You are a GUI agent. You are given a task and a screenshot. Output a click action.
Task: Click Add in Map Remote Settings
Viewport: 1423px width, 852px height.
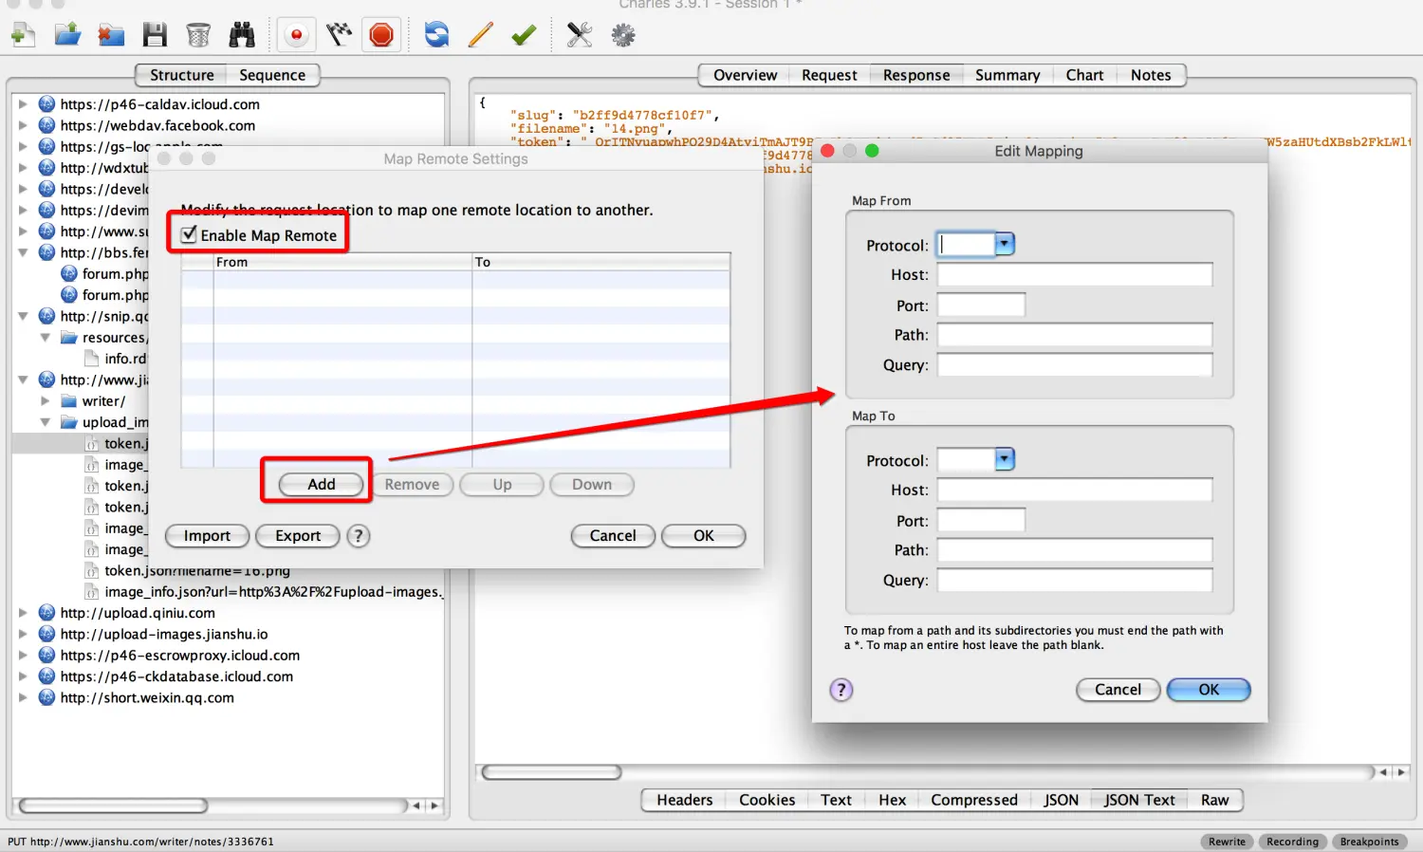322,484
